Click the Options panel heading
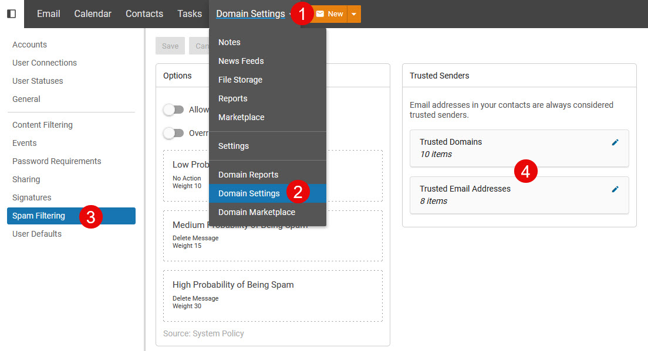 177,76
